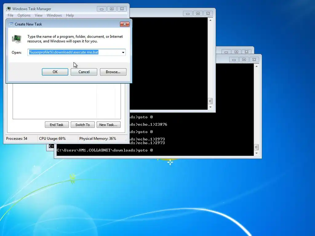The image size is (315, 236).
Task: Click the Create New Task title icon
Action: [x=11, y=24]
